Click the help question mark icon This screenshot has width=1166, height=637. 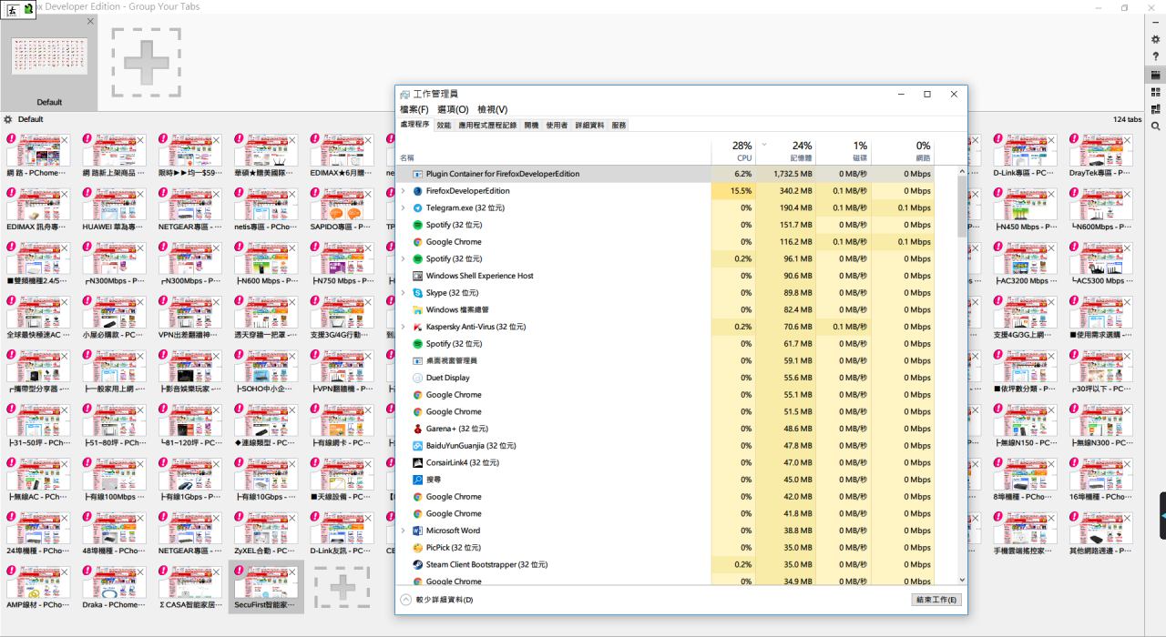pos(1155,56)
